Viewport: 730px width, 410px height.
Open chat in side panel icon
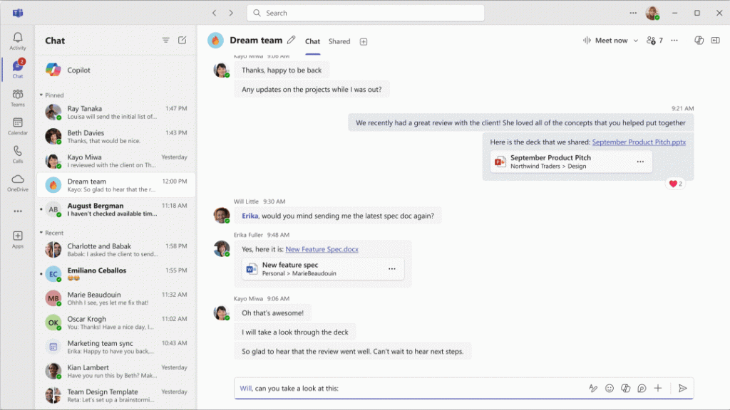pyautogui.click(x=716, y=41)
